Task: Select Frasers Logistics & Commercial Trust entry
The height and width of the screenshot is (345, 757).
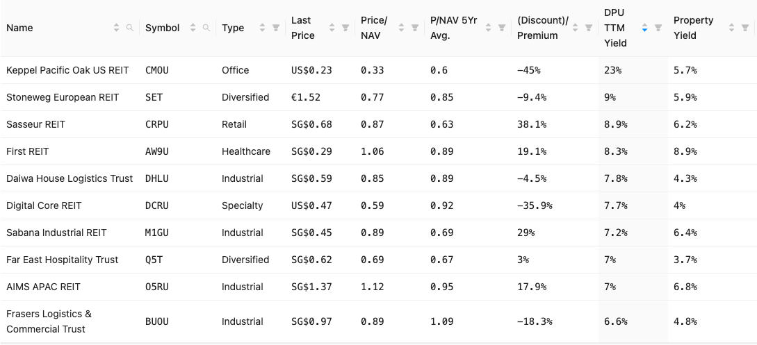Action: (x=49, y=321)
